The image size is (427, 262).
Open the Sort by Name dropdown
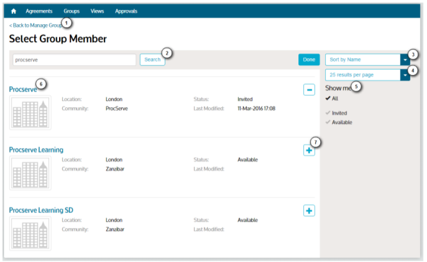pos(405,59)
